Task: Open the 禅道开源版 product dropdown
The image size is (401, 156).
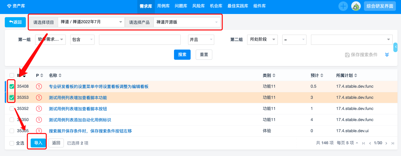Action: click(x=187, y=22)
